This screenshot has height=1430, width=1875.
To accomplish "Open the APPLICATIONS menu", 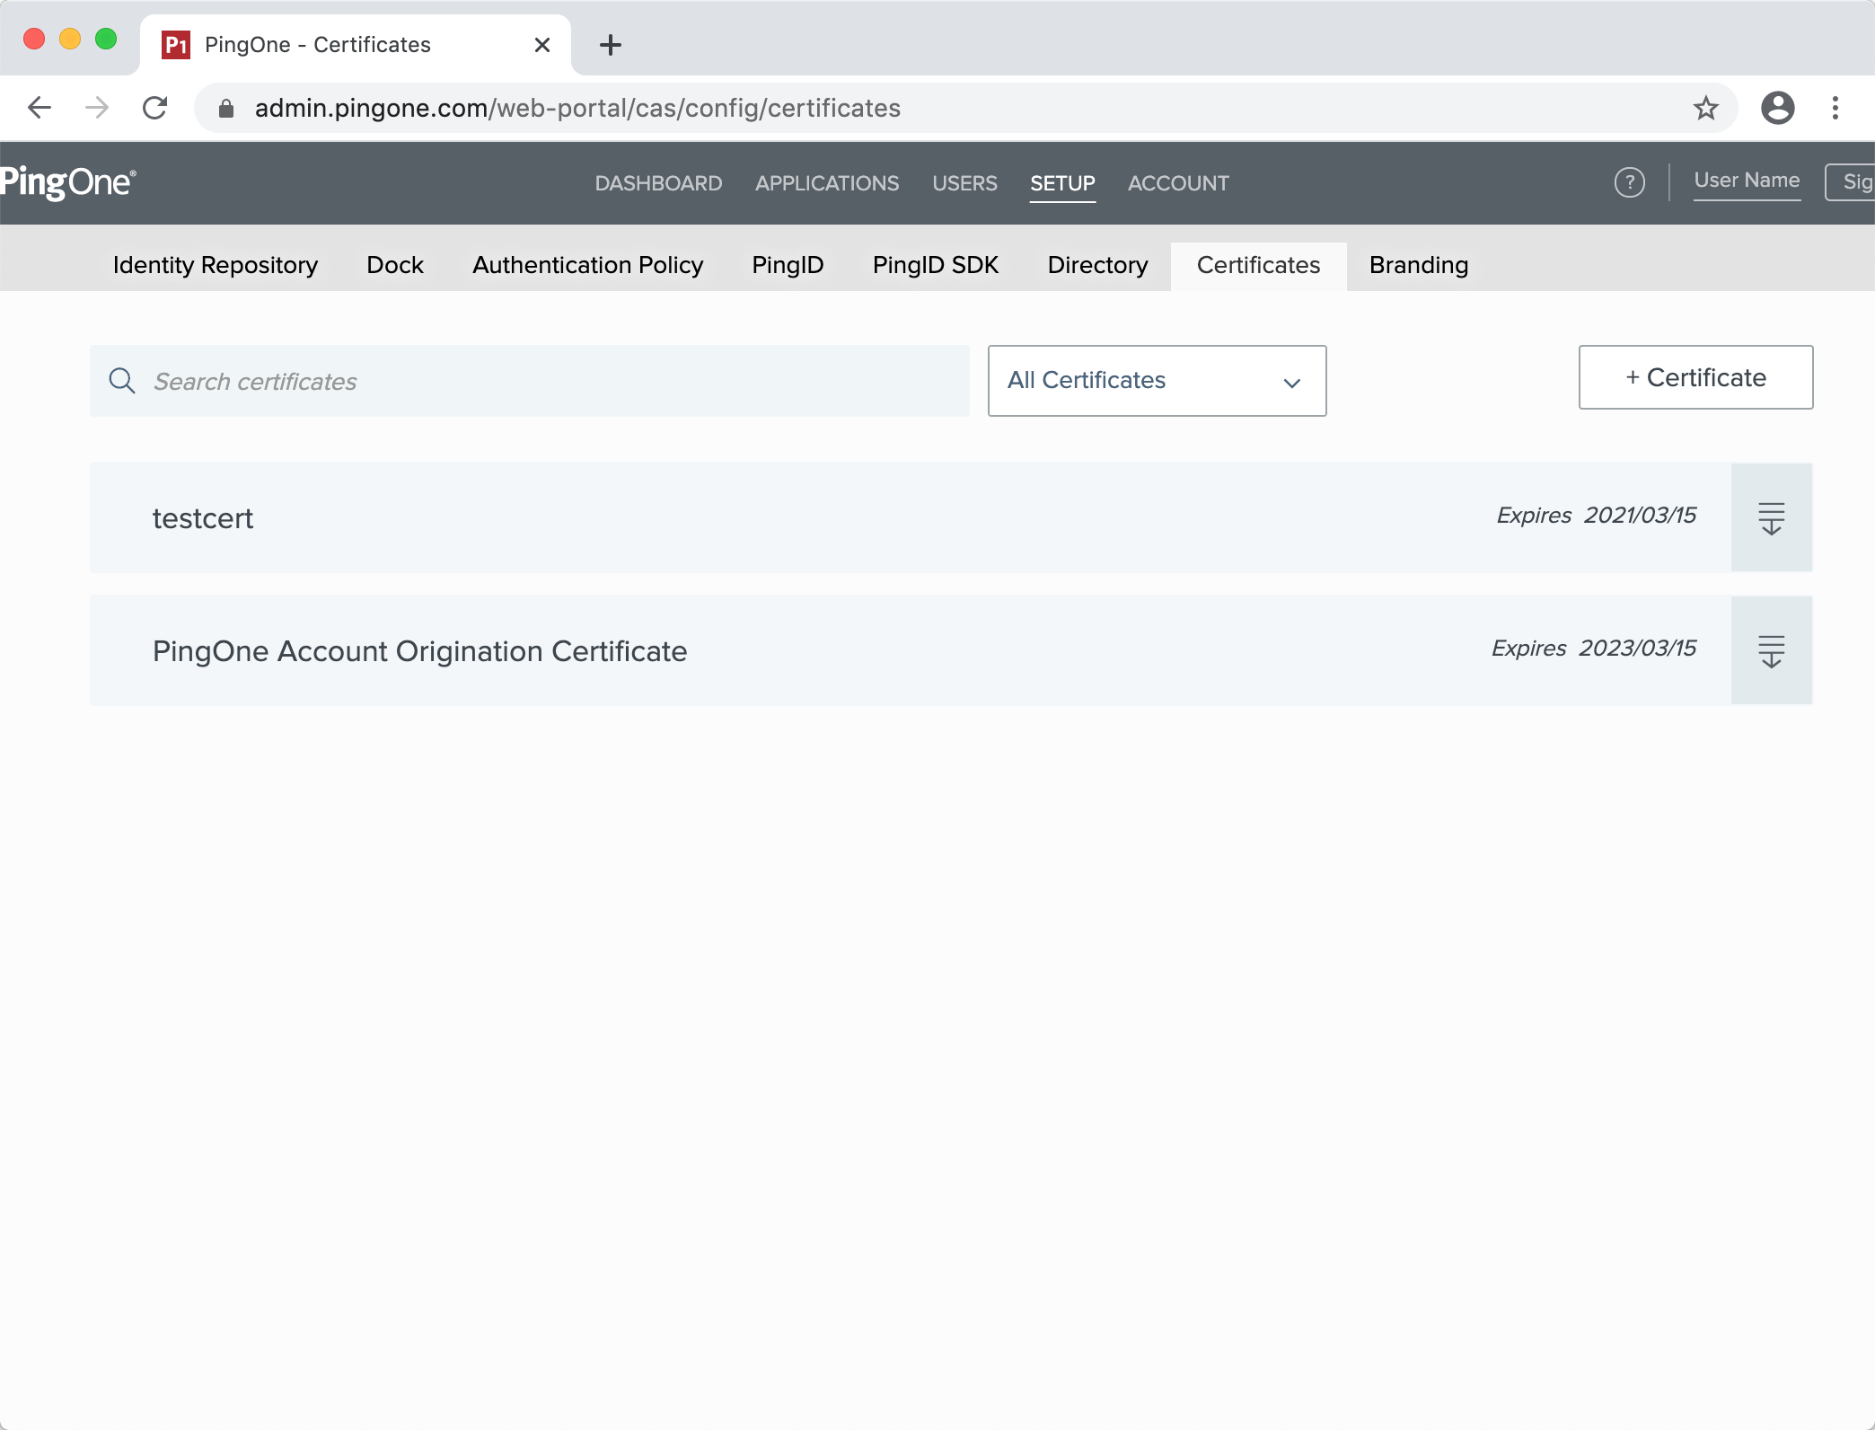I will point(827,183).
